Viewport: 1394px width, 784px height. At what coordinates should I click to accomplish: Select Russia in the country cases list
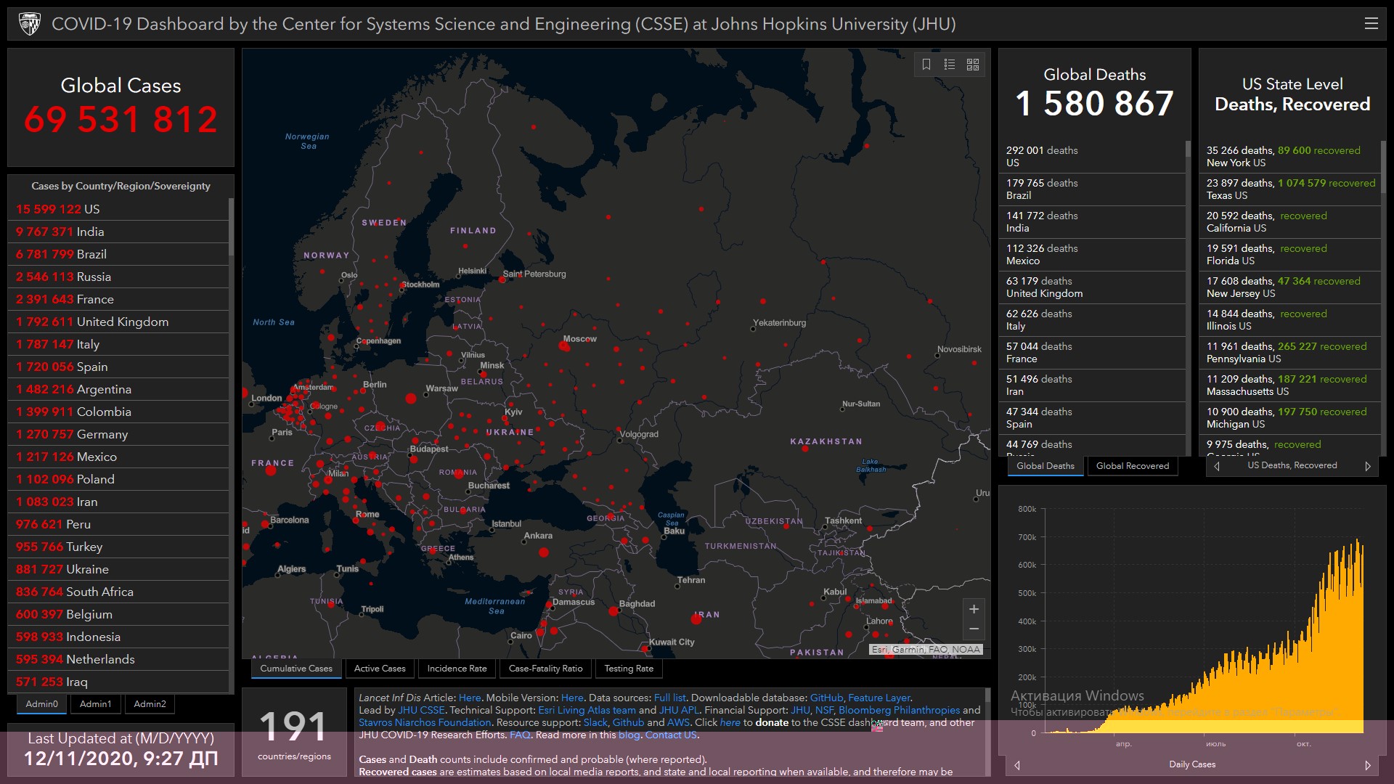pyautogui.click(x=64, y=277)
